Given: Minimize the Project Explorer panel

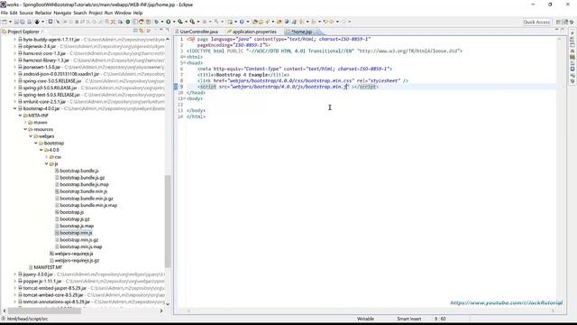Looking at the screenshot, I should click(x=161, y=30).
